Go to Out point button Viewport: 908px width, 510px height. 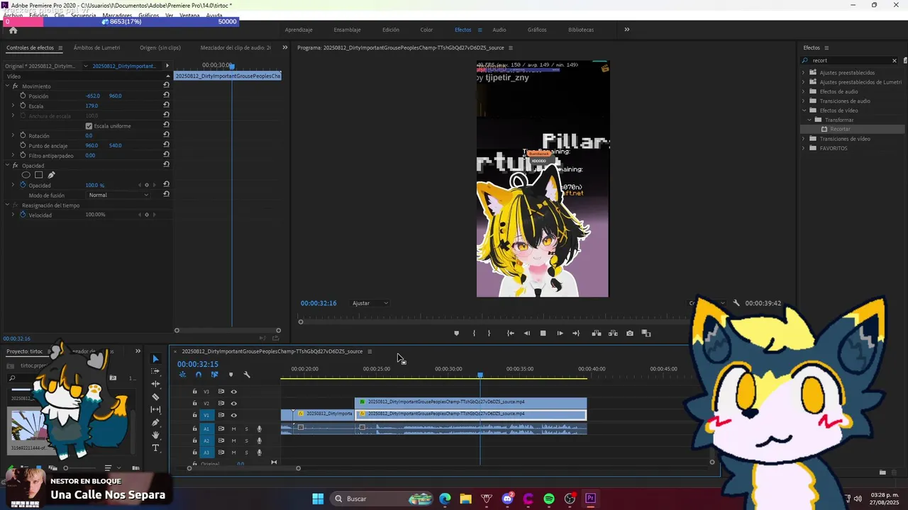click(576, 334)
